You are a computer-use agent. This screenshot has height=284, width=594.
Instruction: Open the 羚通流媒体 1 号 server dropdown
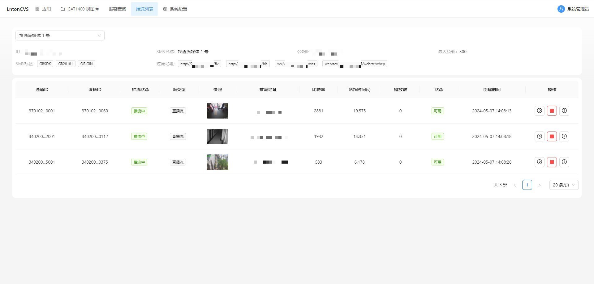pyautogui.click(x=60, y=35)
